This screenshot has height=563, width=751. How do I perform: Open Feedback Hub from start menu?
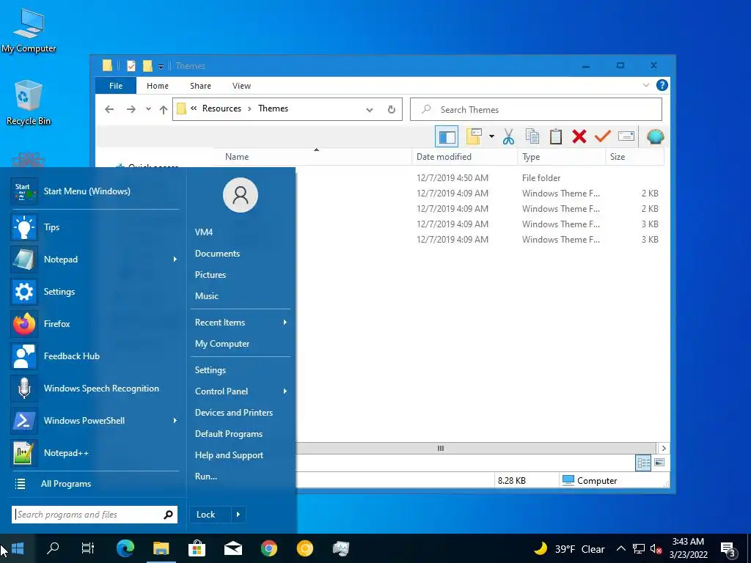[x=24, y=356]
